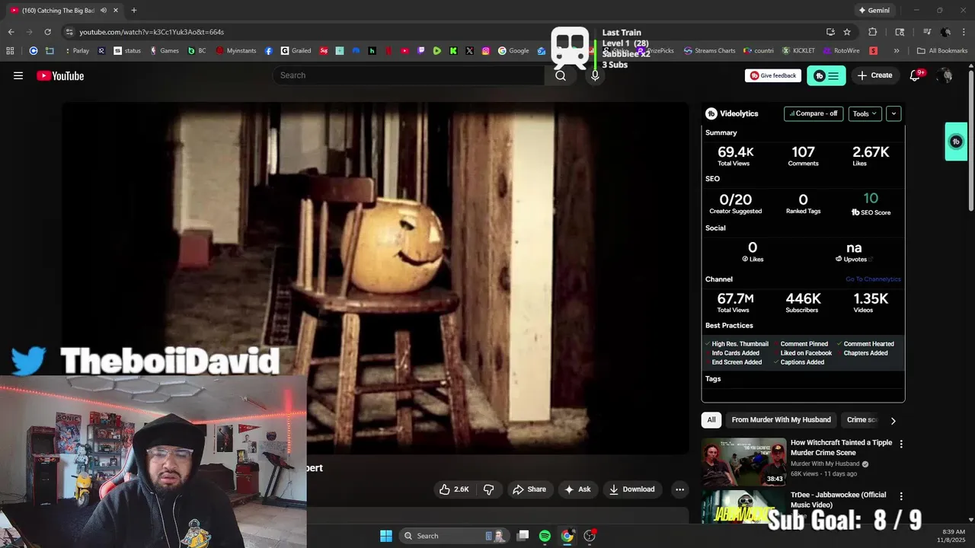Viewport: 975px width, 548px height.
Task: Open the Gemini button in Chrome
Action: pyautogui.click(x=874, y=11)
